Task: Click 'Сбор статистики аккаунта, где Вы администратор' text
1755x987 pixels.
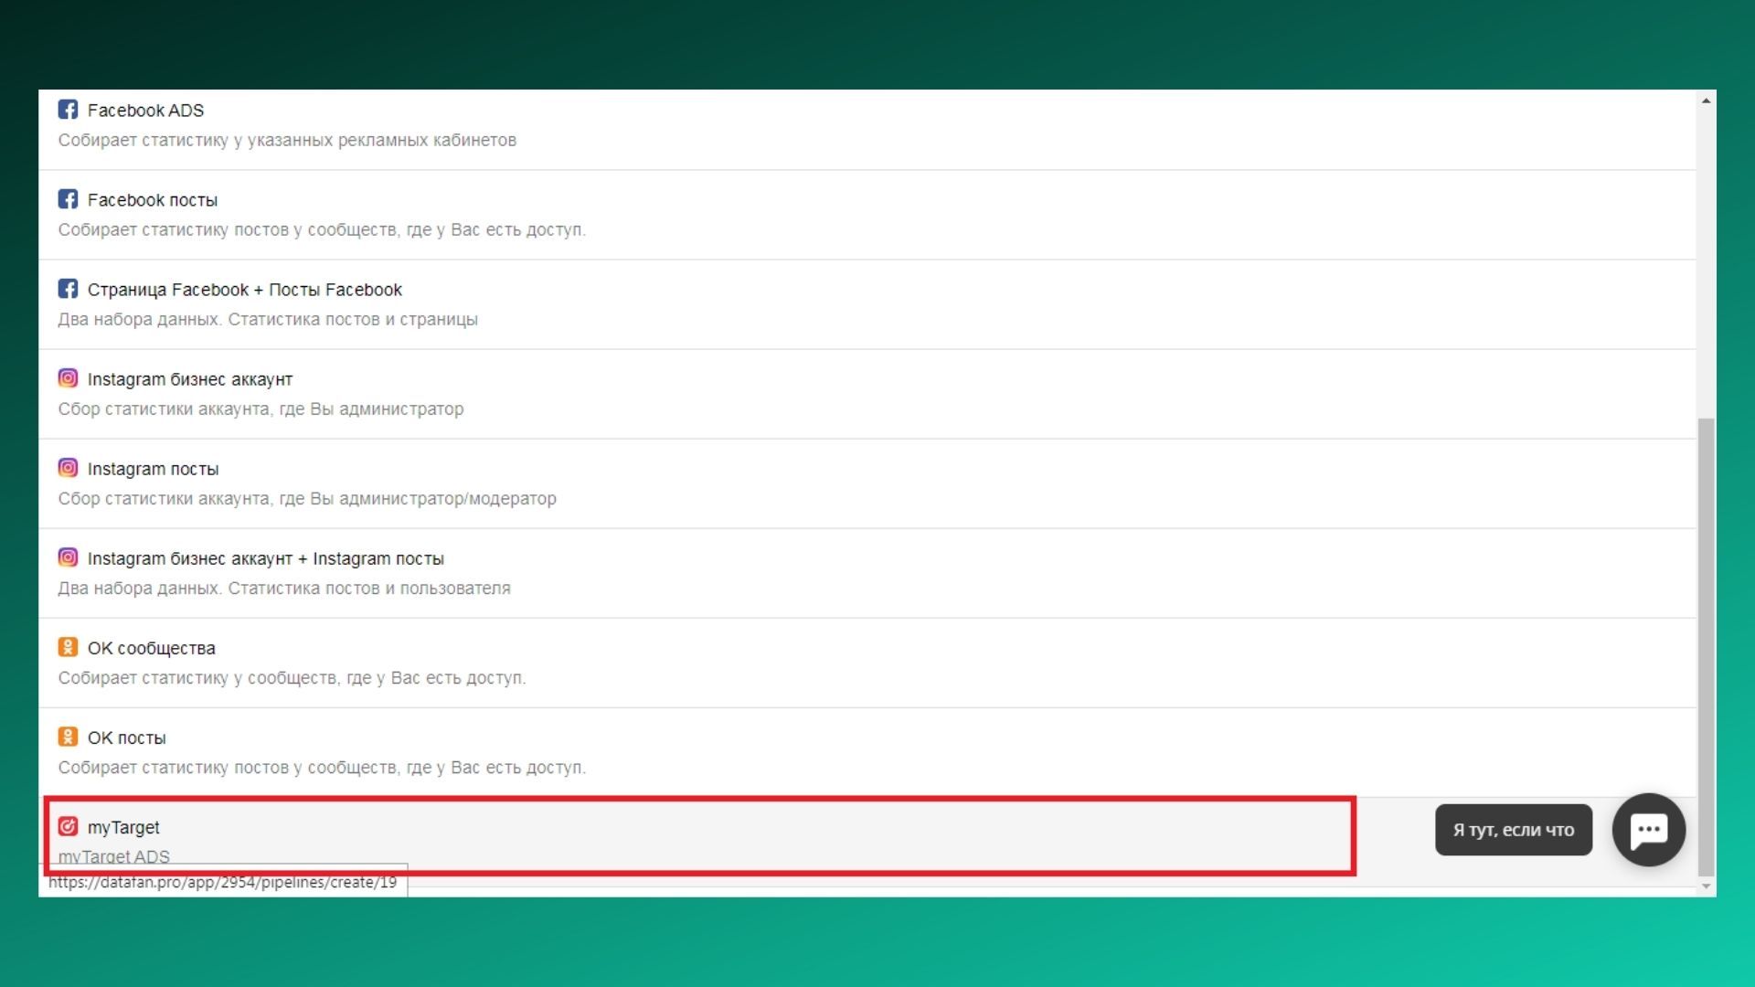Action: [x=261, y=409]
